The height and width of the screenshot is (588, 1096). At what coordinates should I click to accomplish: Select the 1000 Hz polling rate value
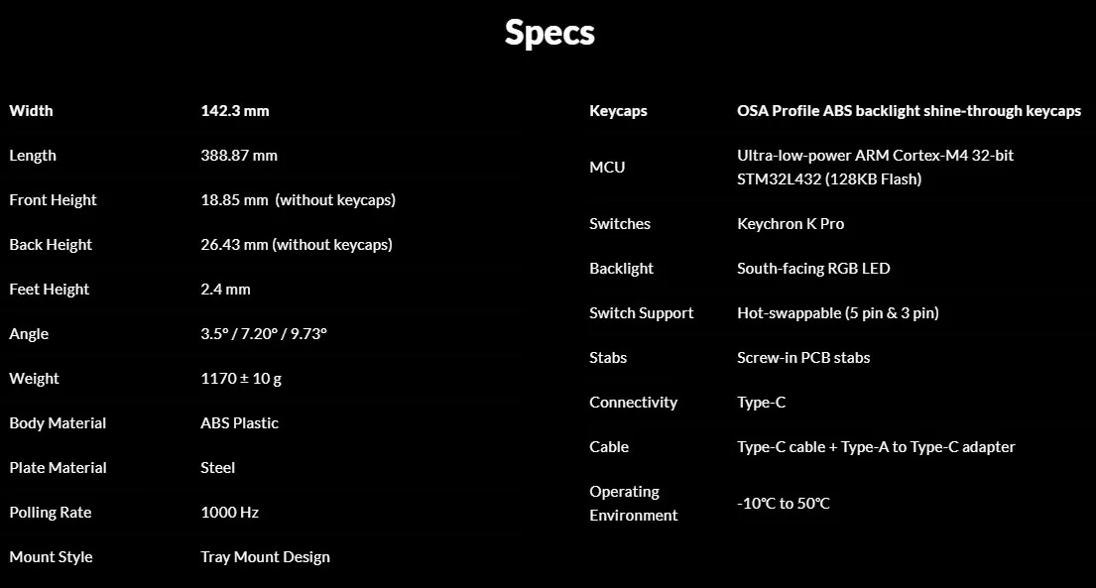(229, 513)
